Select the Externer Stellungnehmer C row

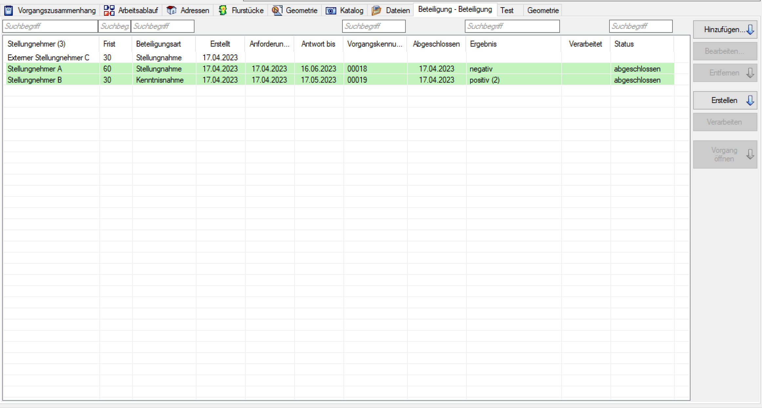(48, 58)
